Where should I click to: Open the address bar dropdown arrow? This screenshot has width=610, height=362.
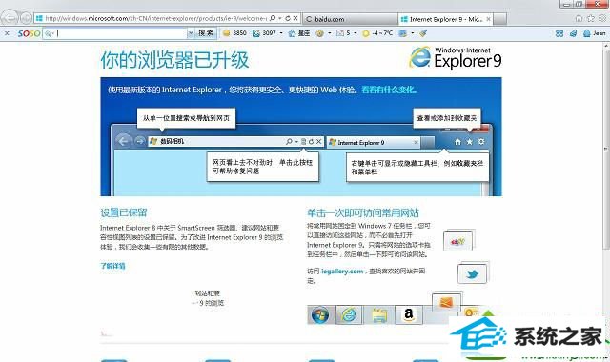[x=280, y=18]
